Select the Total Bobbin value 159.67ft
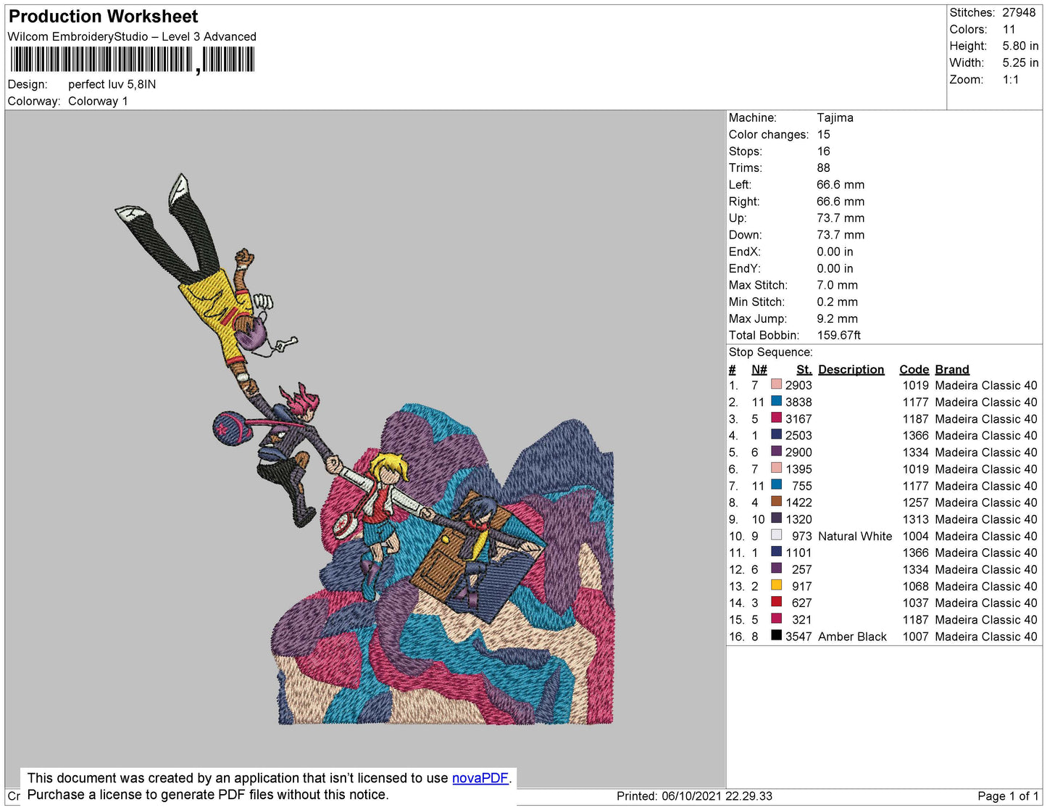Viewport: 1047px width, 810px height. pos(839,335)
